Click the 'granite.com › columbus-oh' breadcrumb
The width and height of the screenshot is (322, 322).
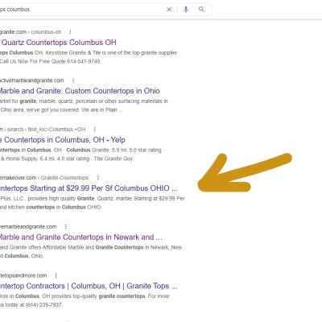click(31, 32)
